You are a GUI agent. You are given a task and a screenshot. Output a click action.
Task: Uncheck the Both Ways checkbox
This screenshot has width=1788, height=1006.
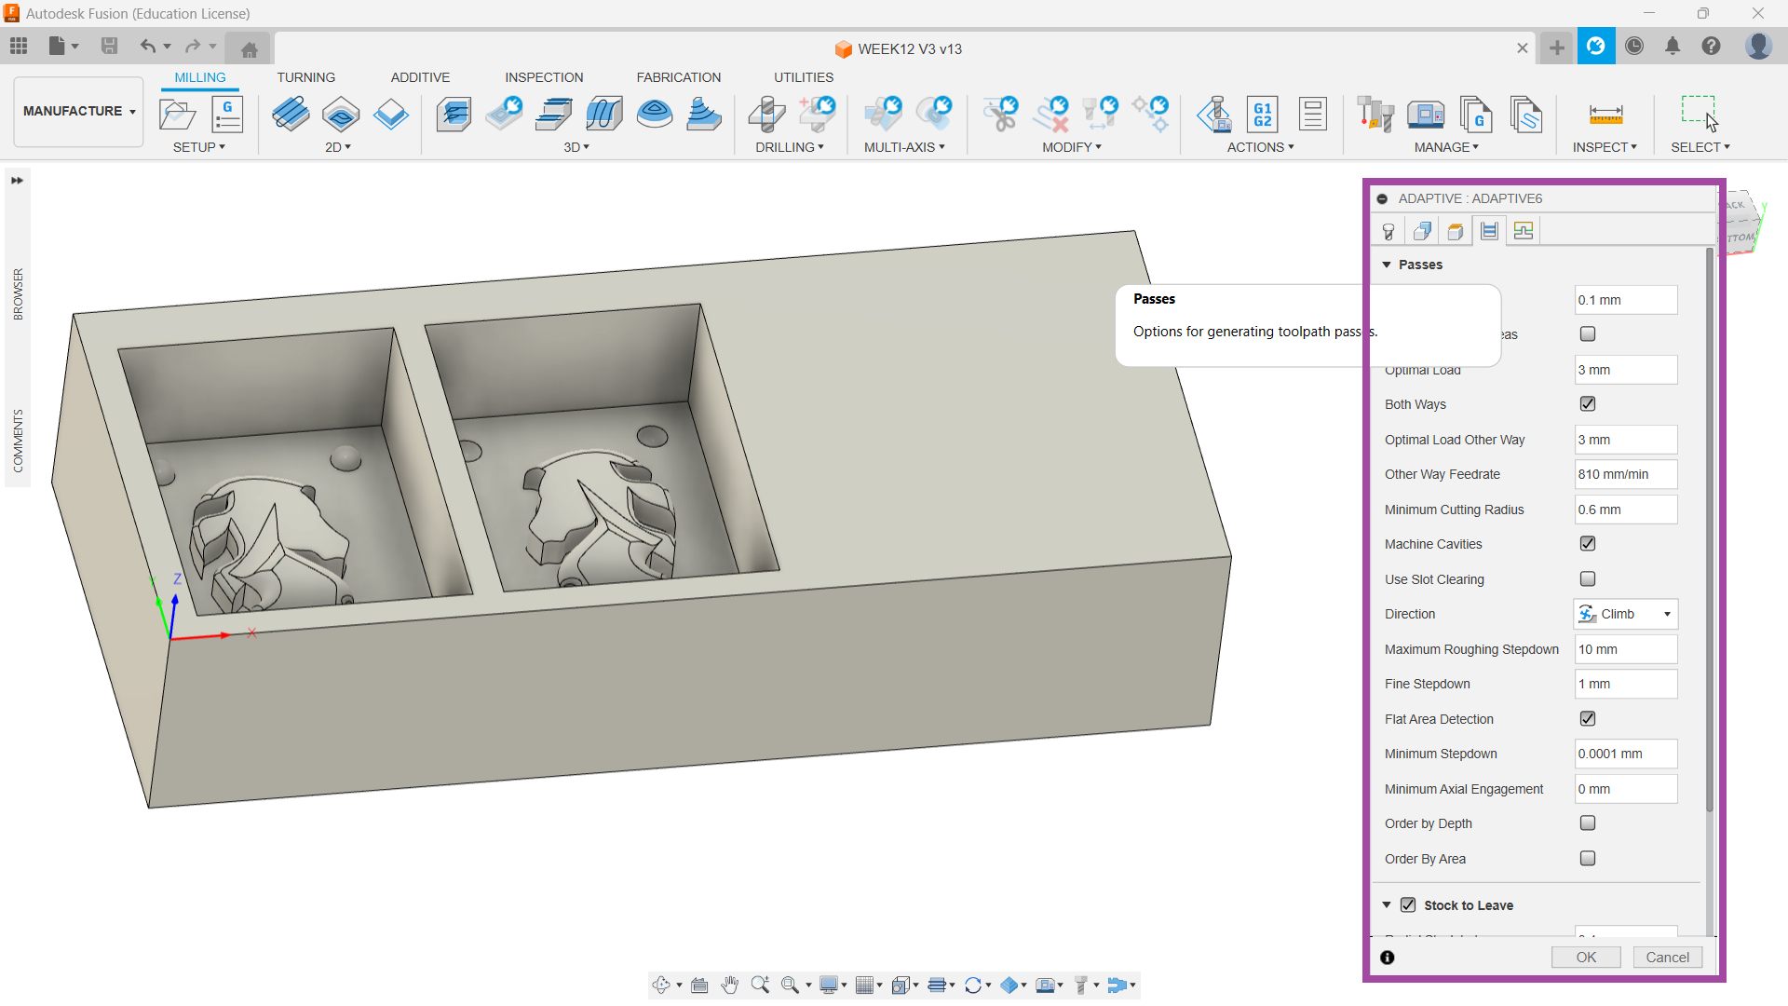[1588, 404]
